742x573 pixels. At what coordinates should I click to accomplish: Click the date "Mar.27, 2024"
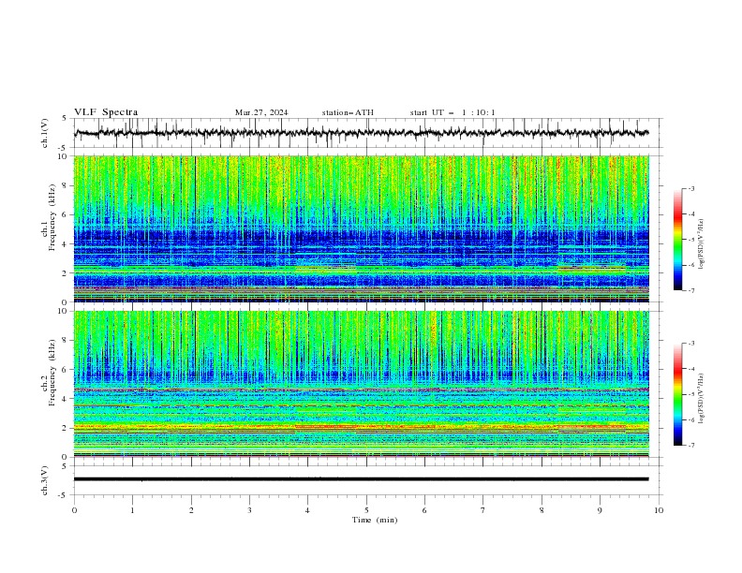[x=261, y=112]
